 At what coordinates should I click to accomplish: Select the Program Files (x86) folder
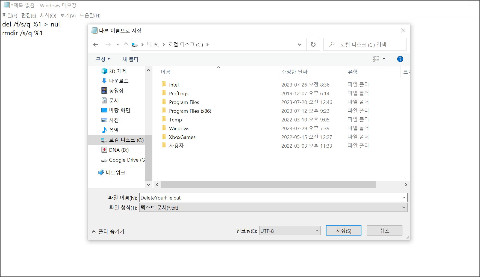tap(190, 111)
